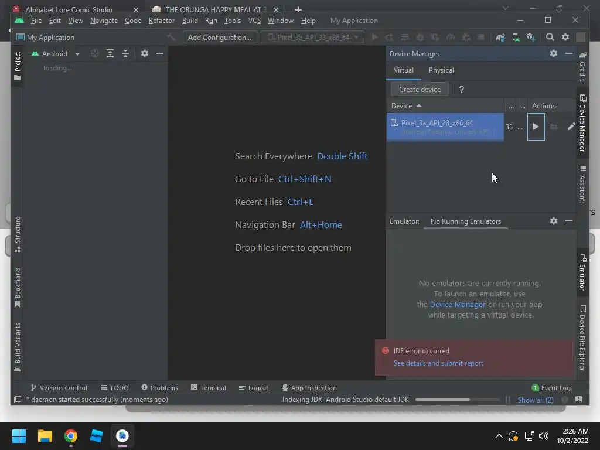Open IDE settings gear in toolbar
The image size is (600, 450).
coord(565,37)
